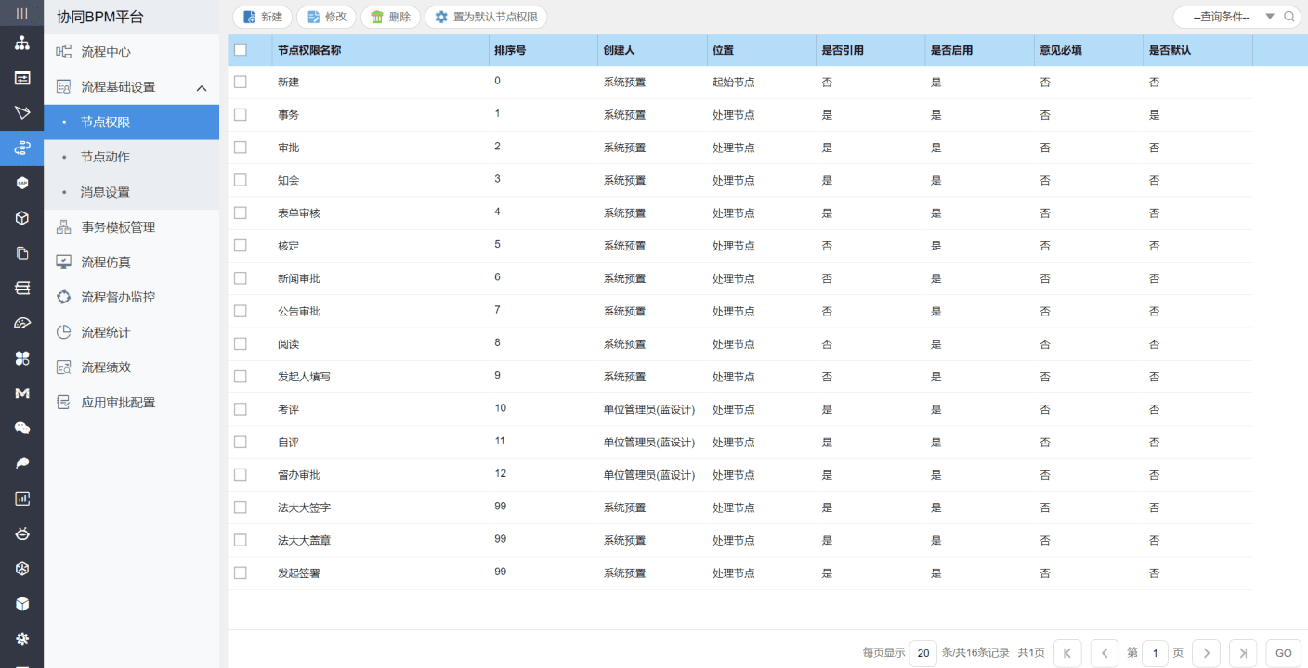Click the search magnifier icon
The width and height of the screenshot is (1308, 668).
(x=1289, y=17)
